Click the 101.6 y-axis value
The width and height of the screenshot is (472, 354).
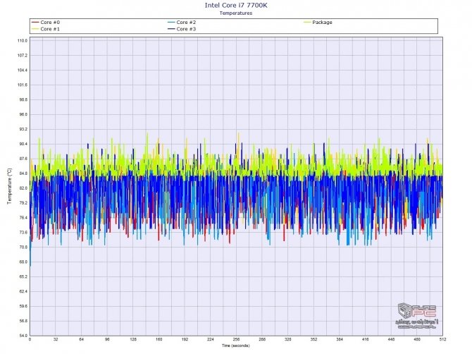23,85
